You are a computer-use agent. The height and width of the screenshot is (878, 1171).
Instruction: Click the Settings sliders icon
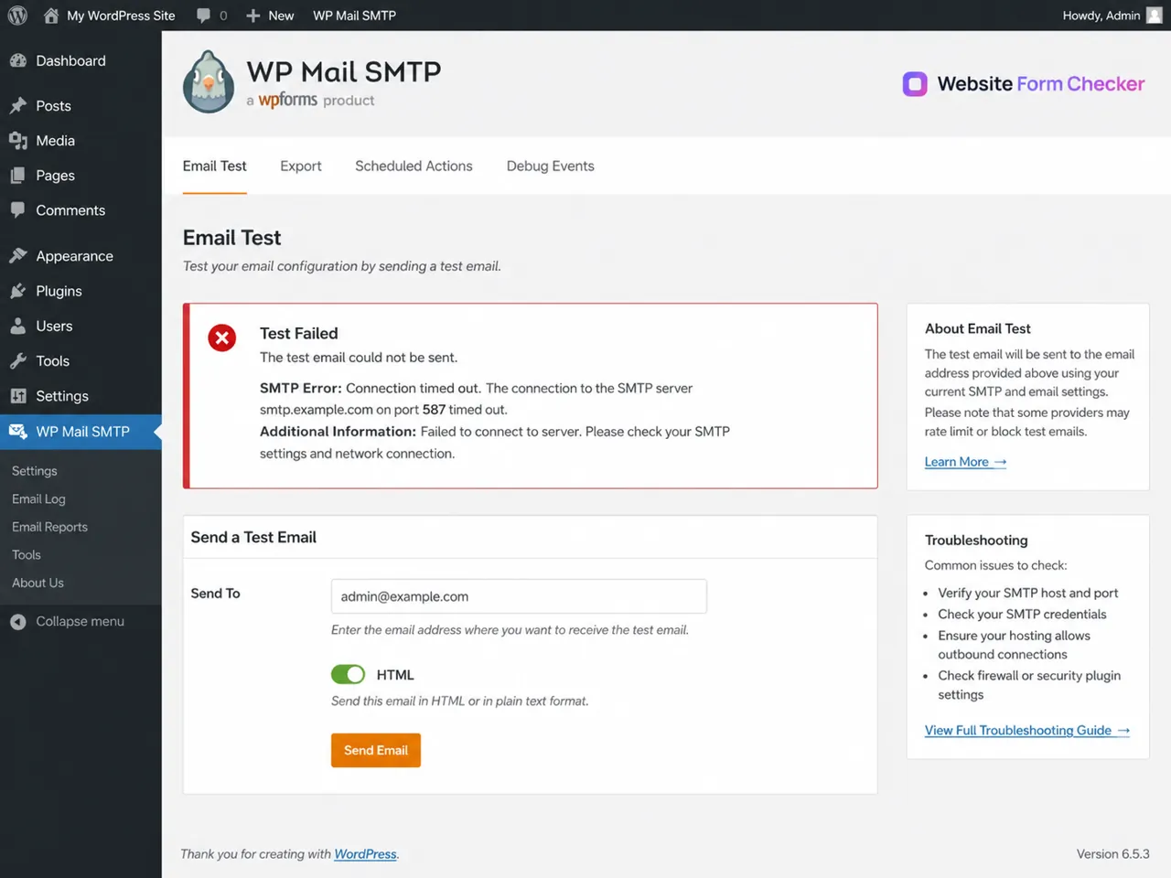[x=18, y=396]
